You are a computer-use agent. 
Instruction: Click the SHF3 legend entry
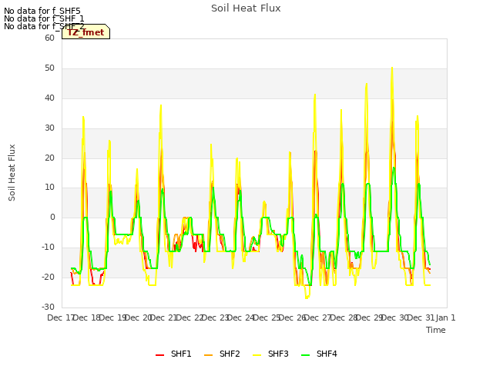pos(270,354)
